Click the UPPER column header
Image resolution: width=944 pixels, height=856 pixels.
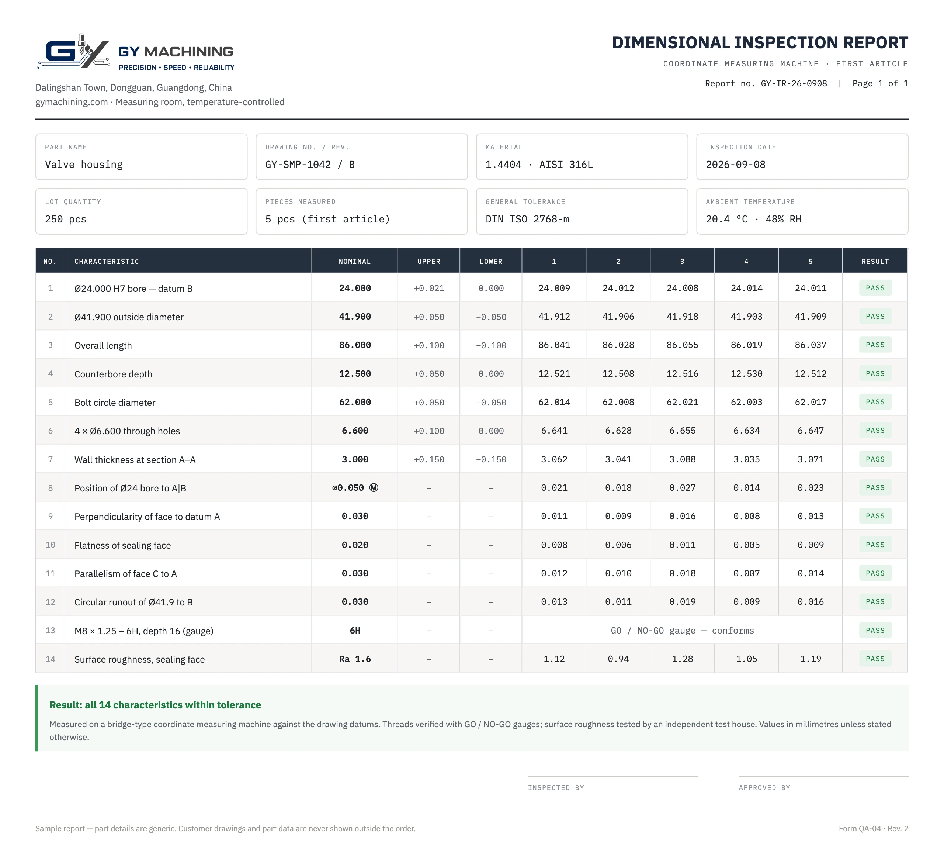click(428, 262)
